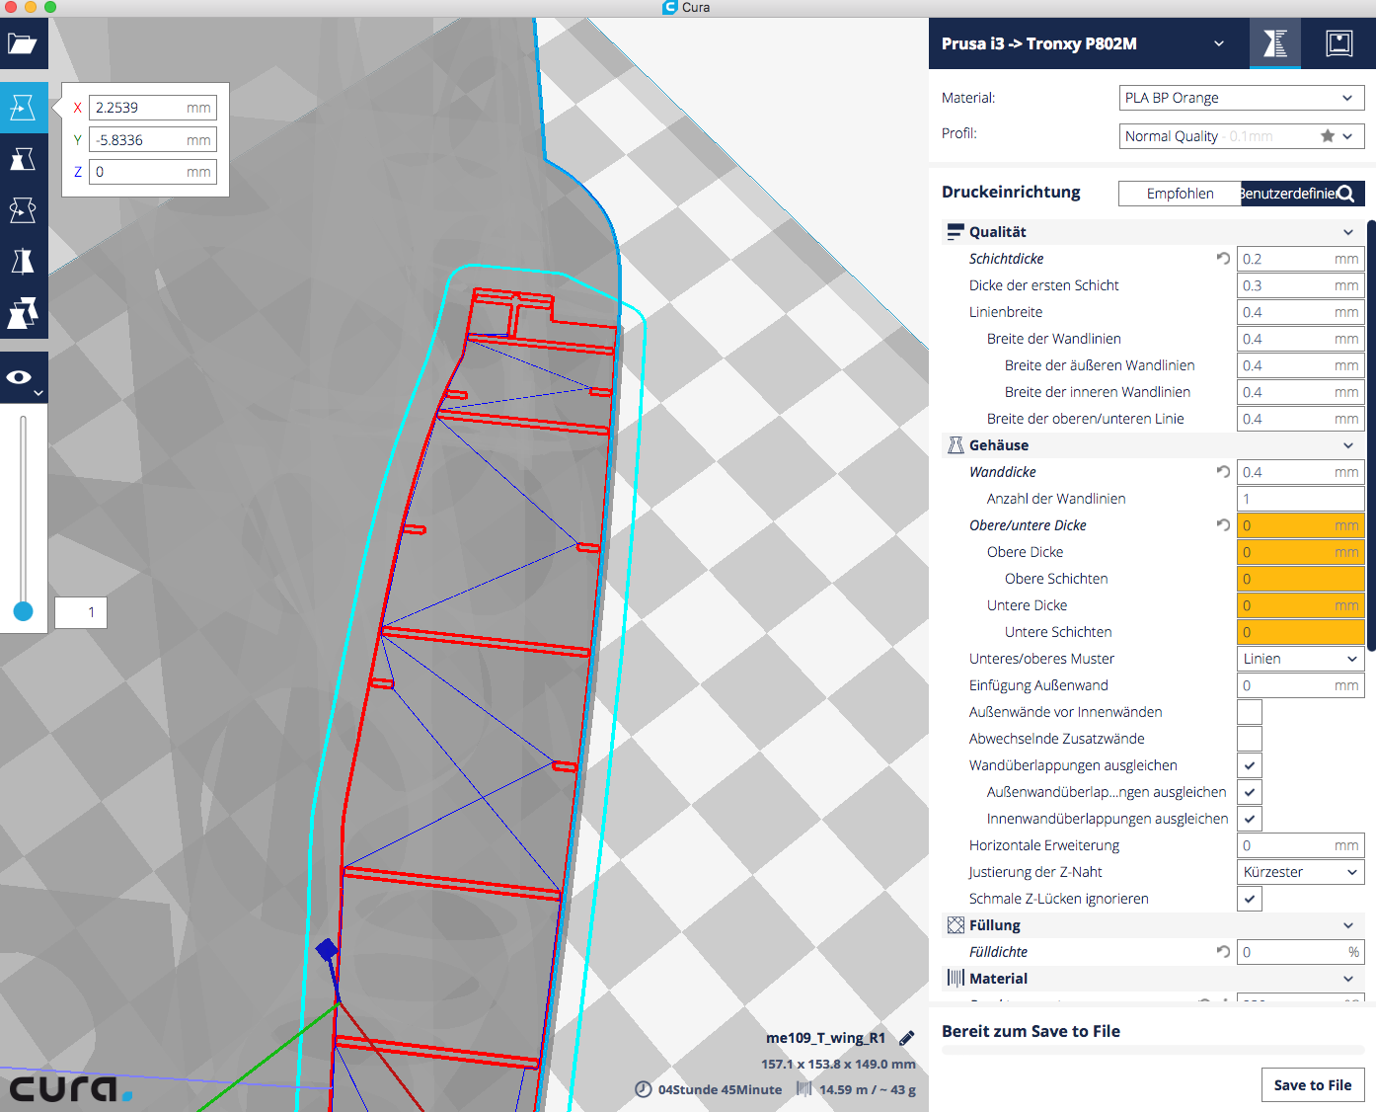Click the Gehäuse category icon
The width and height of the screenshot is (1376, 1112).
955,445
